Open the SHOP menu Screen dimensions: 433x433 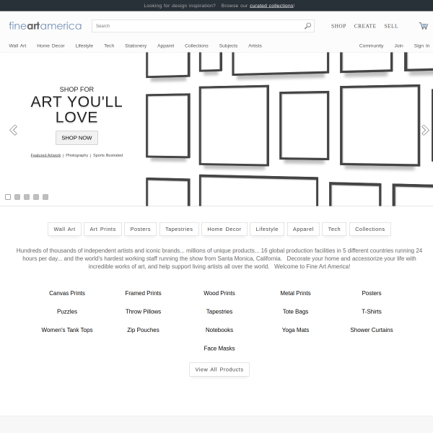[338, 26]
